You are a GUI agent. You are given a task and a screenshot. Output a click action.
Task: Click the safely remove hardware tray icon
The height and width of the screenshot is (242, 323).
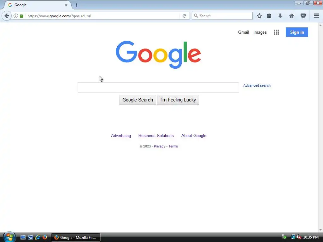click(284, 237)
